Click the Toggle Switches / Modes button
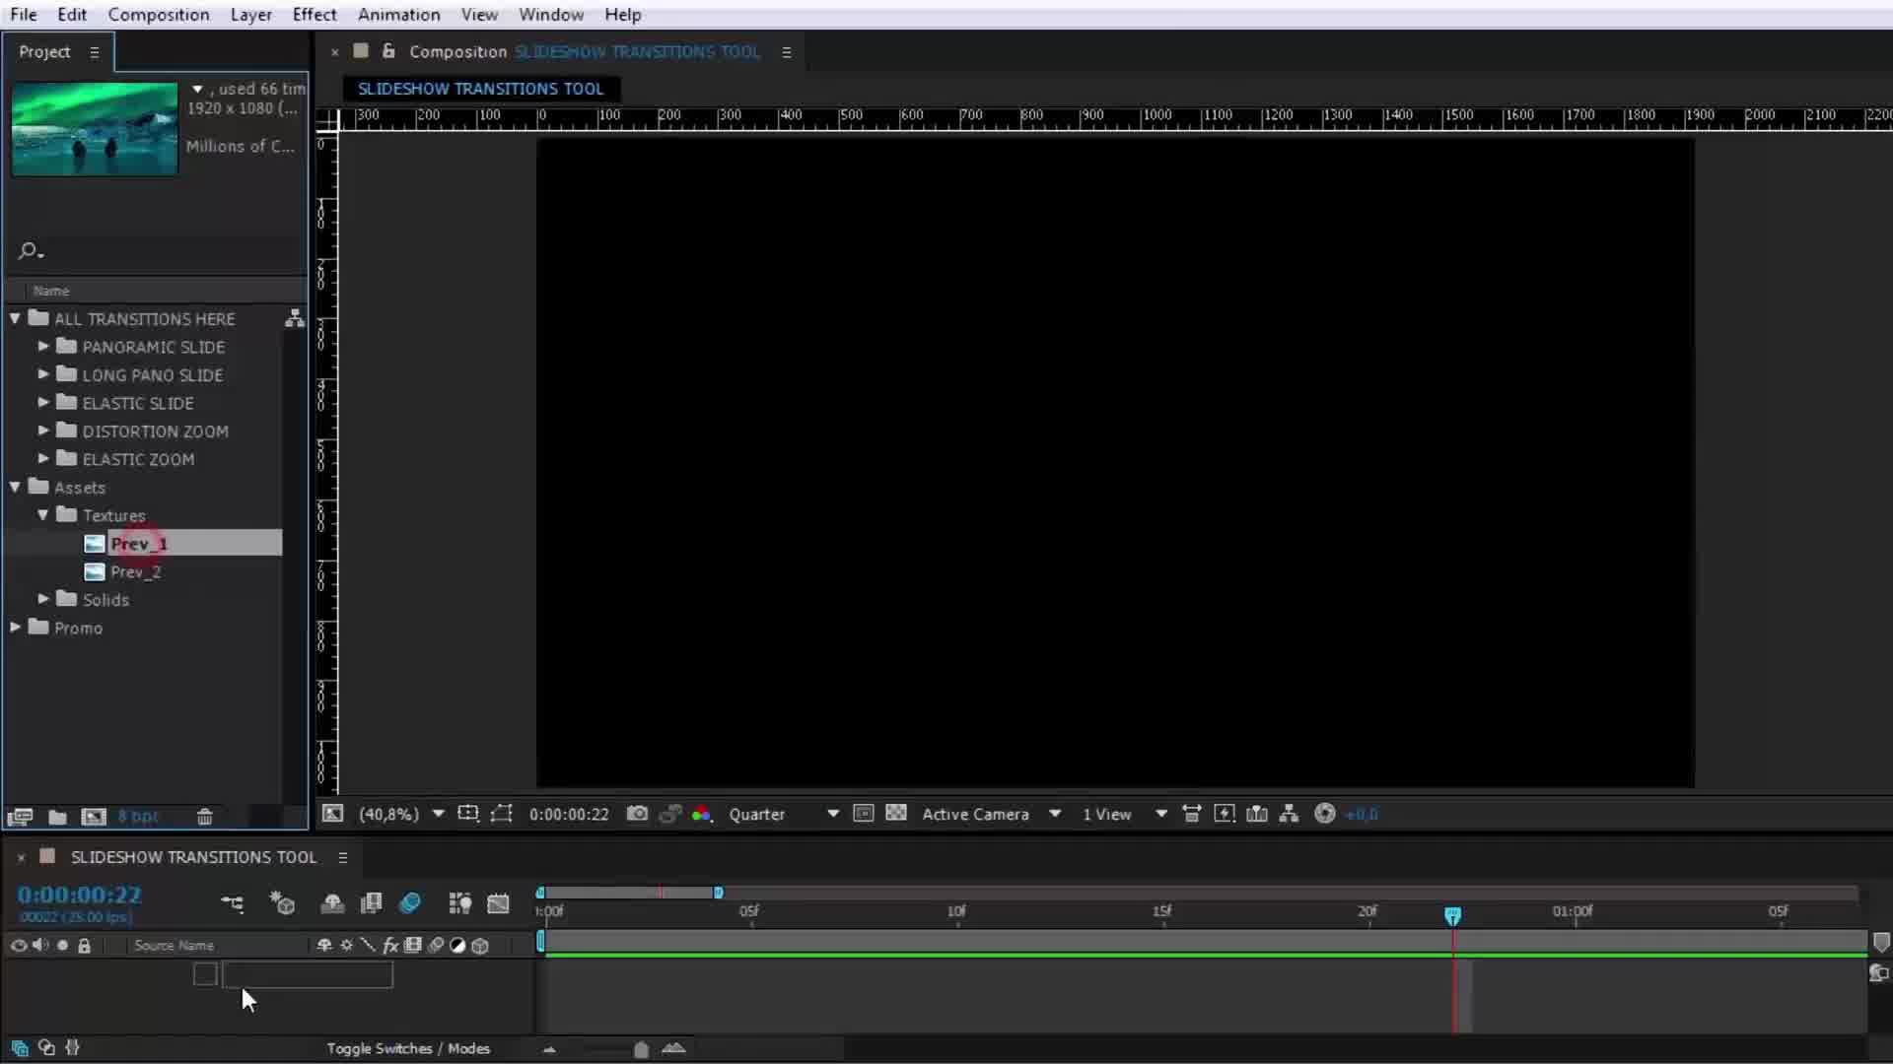The height and width of the screenshot is (1064, 1893). [x=408, y=1049]
